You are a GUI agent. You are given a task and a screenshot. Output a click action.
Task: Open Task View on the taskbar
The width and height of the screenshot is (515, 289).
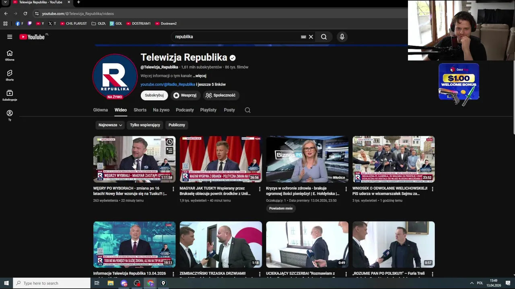pyautogui.click(x=97, y=283)
